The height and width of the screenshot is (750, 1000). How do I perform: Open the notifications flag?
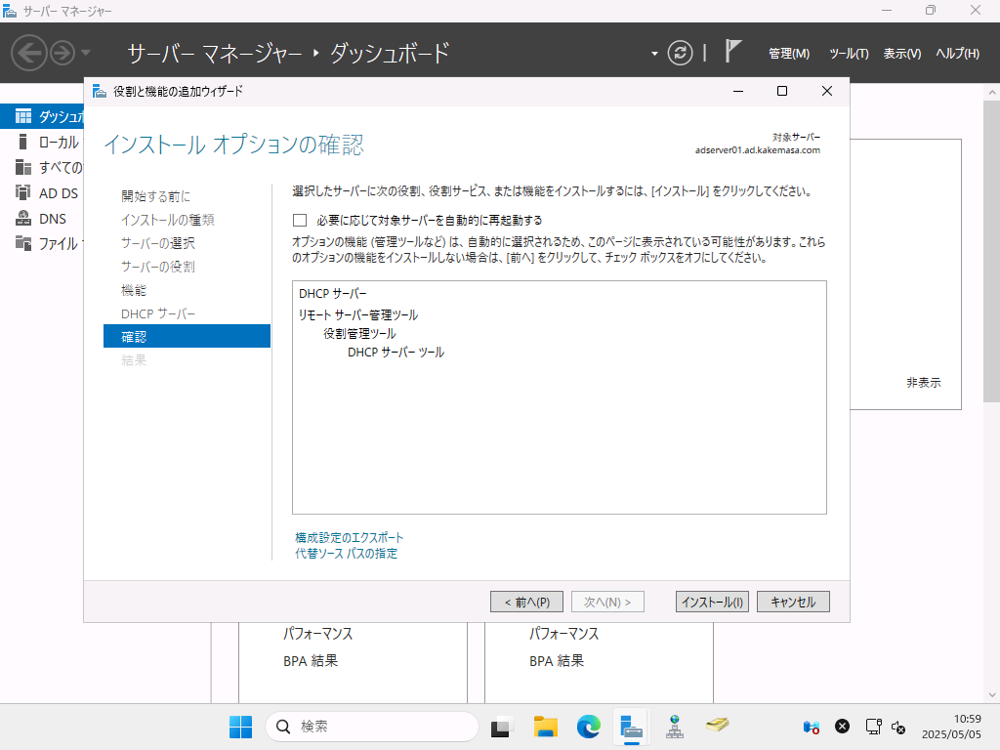732,51
